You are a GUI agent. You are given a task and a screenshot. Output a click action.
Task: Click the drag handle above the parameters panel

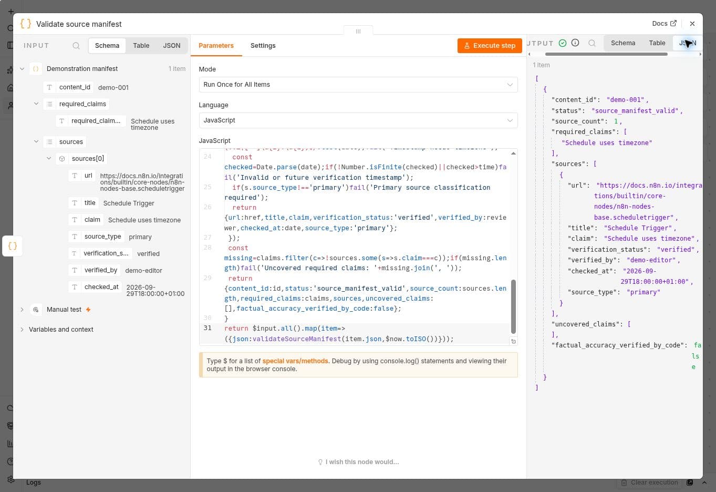[358, 31]
